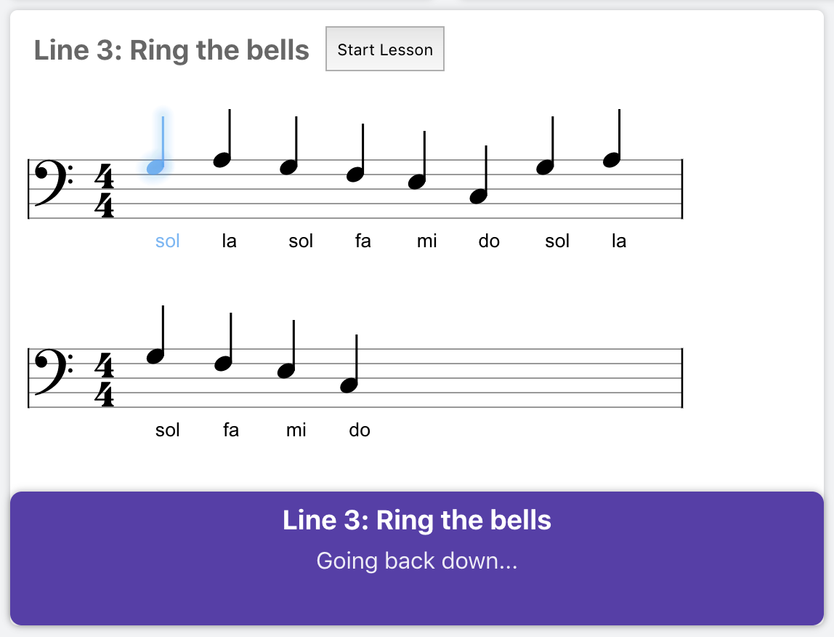Click the 'do' label under top staff
The image size is (834, 637).
click(x=489, y=241)
